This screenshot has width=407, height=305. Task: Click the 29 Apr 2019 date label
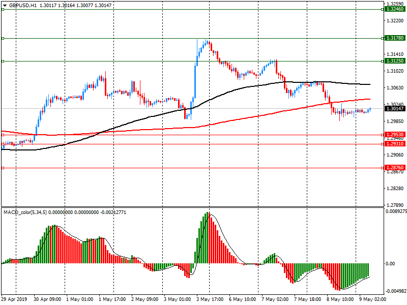tap(13, 299)
